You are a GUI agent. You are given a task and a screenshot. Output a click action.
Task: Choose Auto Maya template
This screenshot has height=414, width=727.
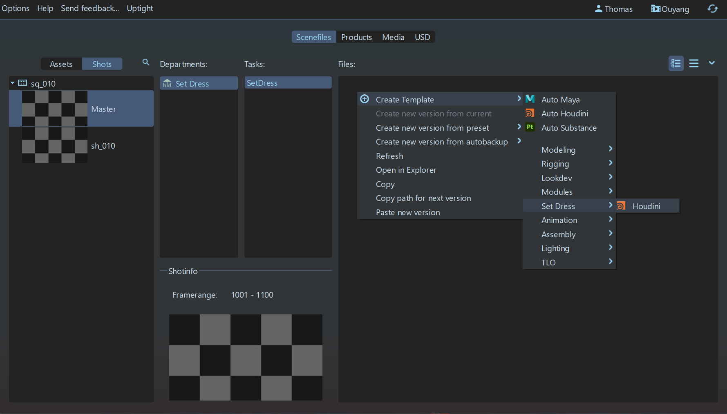[x=560, y=100]
